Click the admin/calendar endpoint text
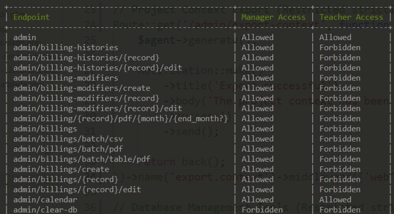Image resolution: width=394 pixels, height=214 pixels. tap(45, 200)
